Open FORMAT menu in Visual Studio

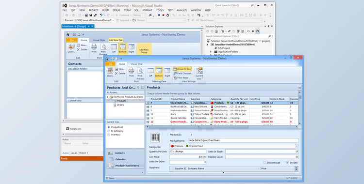(147, 10)
